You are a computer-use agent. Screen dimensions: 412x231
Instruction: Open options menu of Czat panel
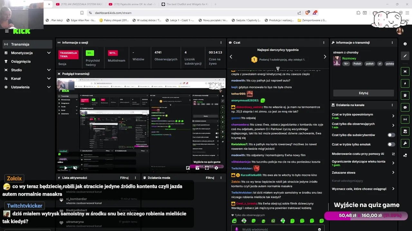click(x=324, y=42)
